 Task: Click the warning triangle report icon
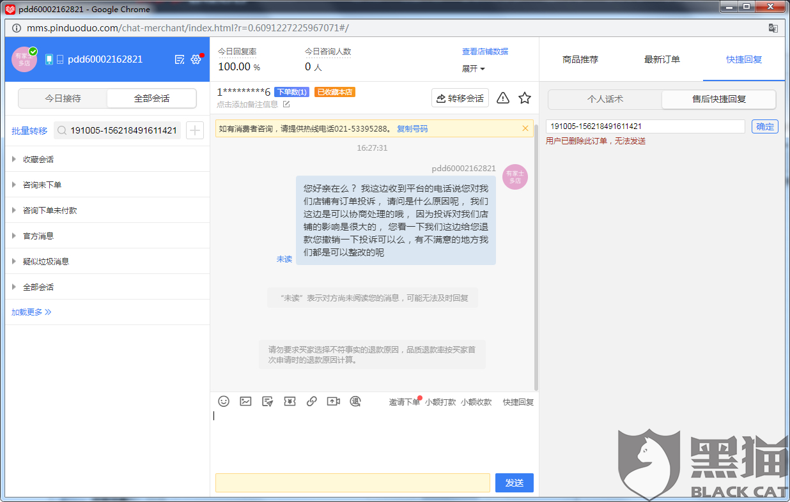(503, 98)
